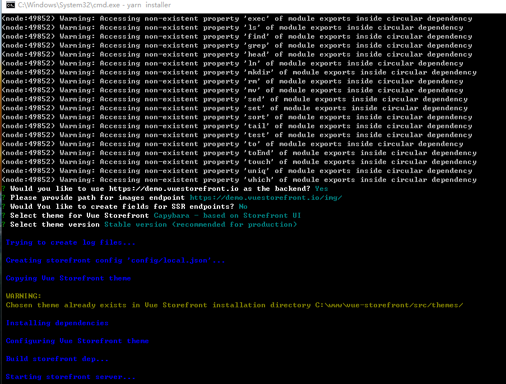Select the warning line about property 'set'
The width and height of the screenshot is (506, 384).
(x=235, y=109)
